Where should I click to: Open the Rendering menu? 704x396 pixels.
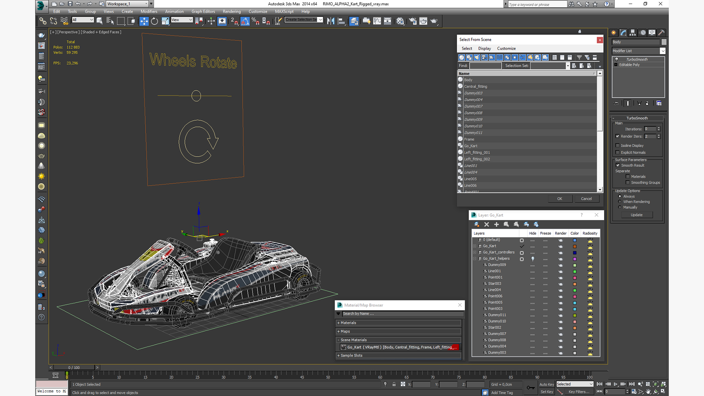click(x=232, y=12)
